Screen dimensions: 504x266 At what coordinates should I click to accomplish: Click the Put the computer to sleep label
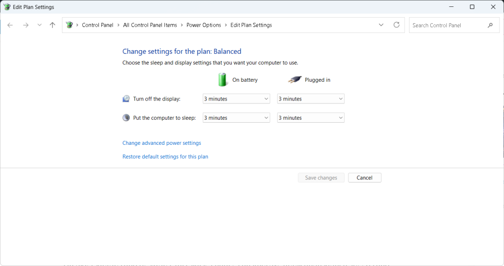point(164,118)
